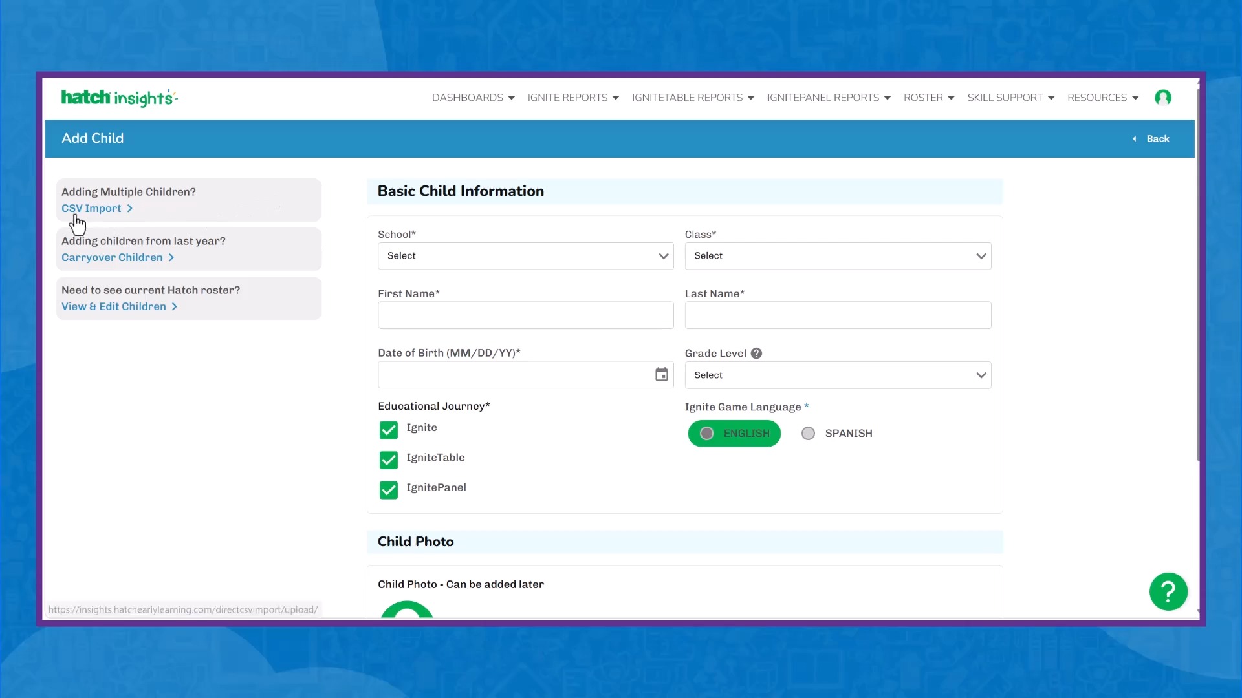Click the 'Child Photo - Can be added later' text
The height and width of the screenshot is (698, 1242).
click(x=461, y=584)
